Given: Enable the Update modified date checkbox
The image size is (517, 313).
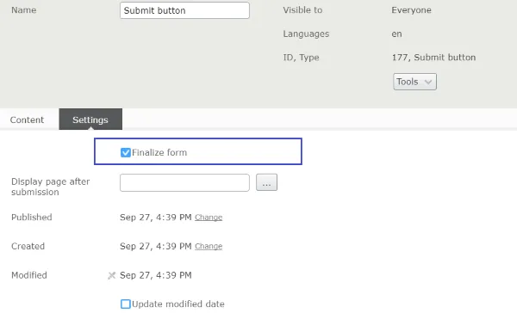Looking at the screenshot, I should 125,304.
